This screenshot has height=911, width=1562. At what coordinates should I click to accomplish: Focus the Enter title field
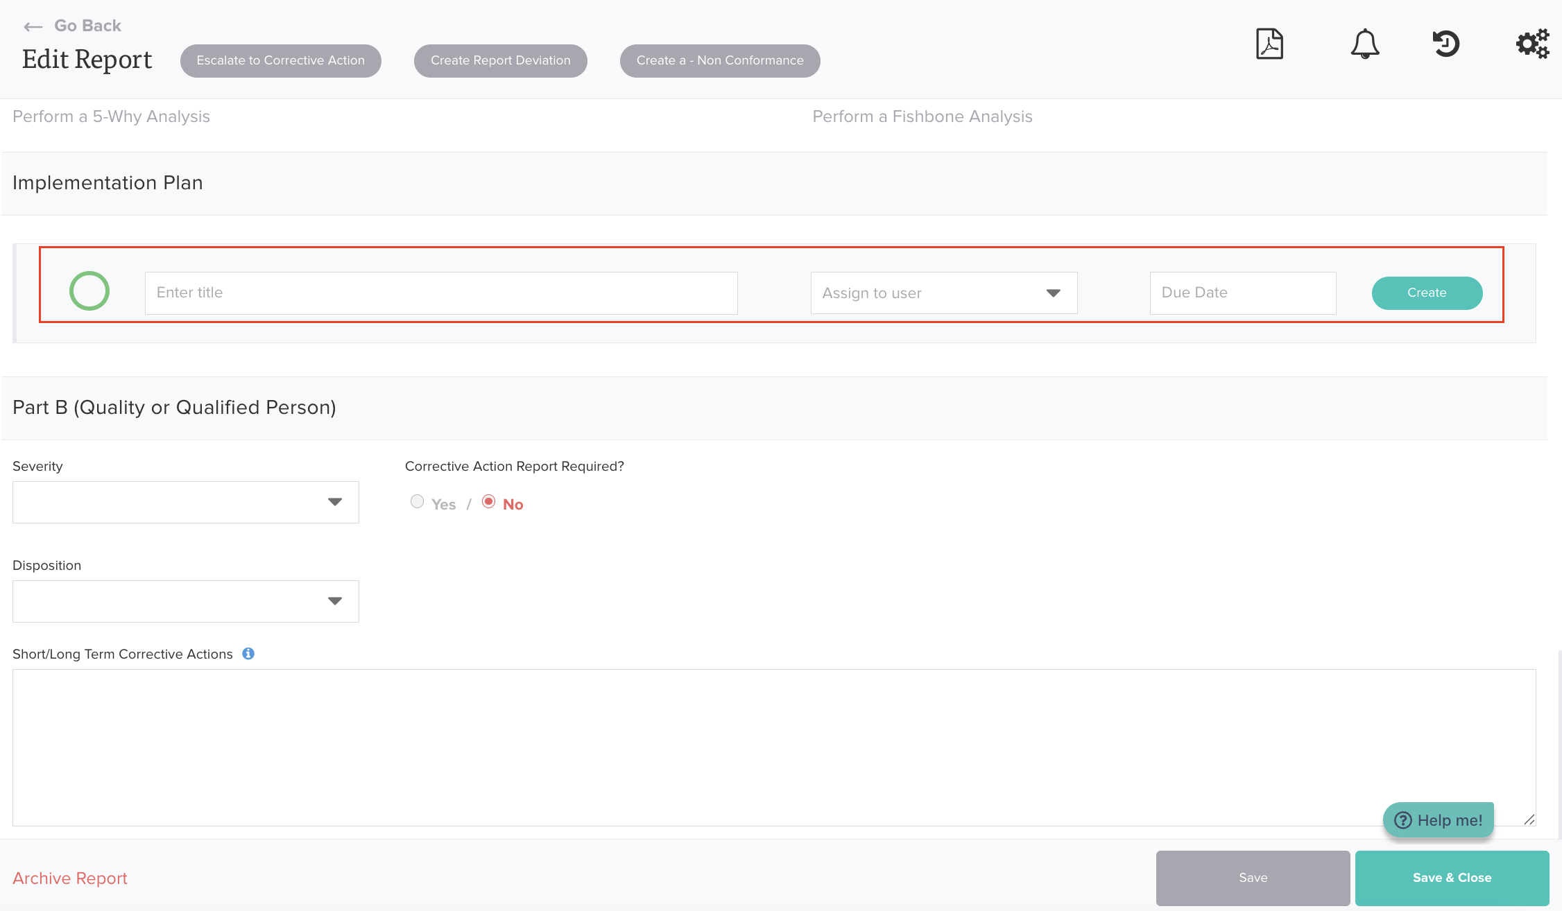440,293
